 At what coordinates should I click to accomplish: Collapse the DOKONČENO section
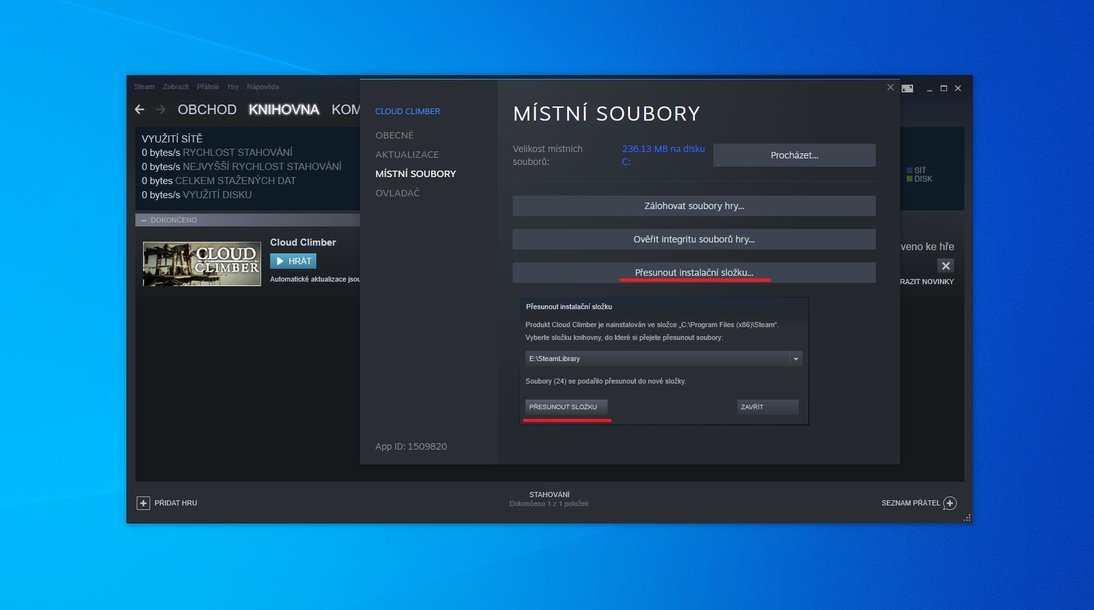pyautogui.click(x=144, y=220)
